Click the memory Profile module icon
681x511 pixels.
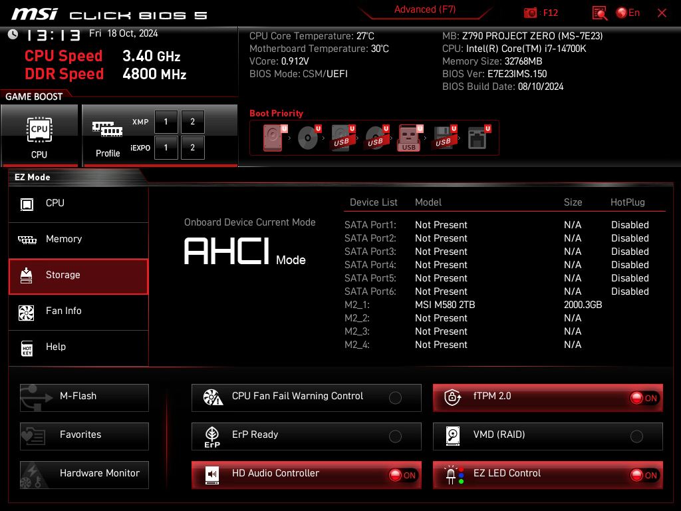[107, 129]
